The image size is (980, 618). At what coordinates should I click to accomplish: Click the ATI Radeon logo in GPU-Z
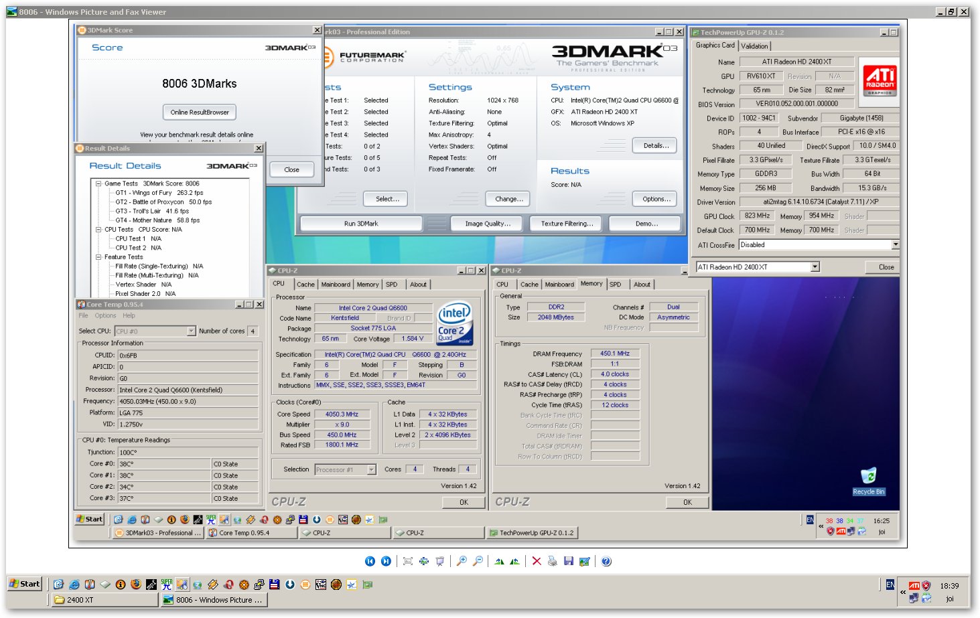coord(880,80)
